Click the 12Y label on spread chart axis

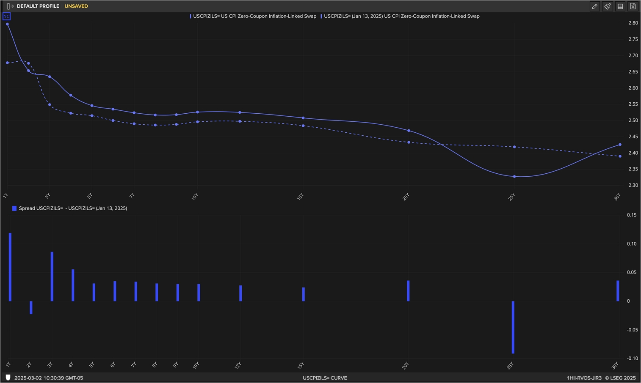click(238, 365)
